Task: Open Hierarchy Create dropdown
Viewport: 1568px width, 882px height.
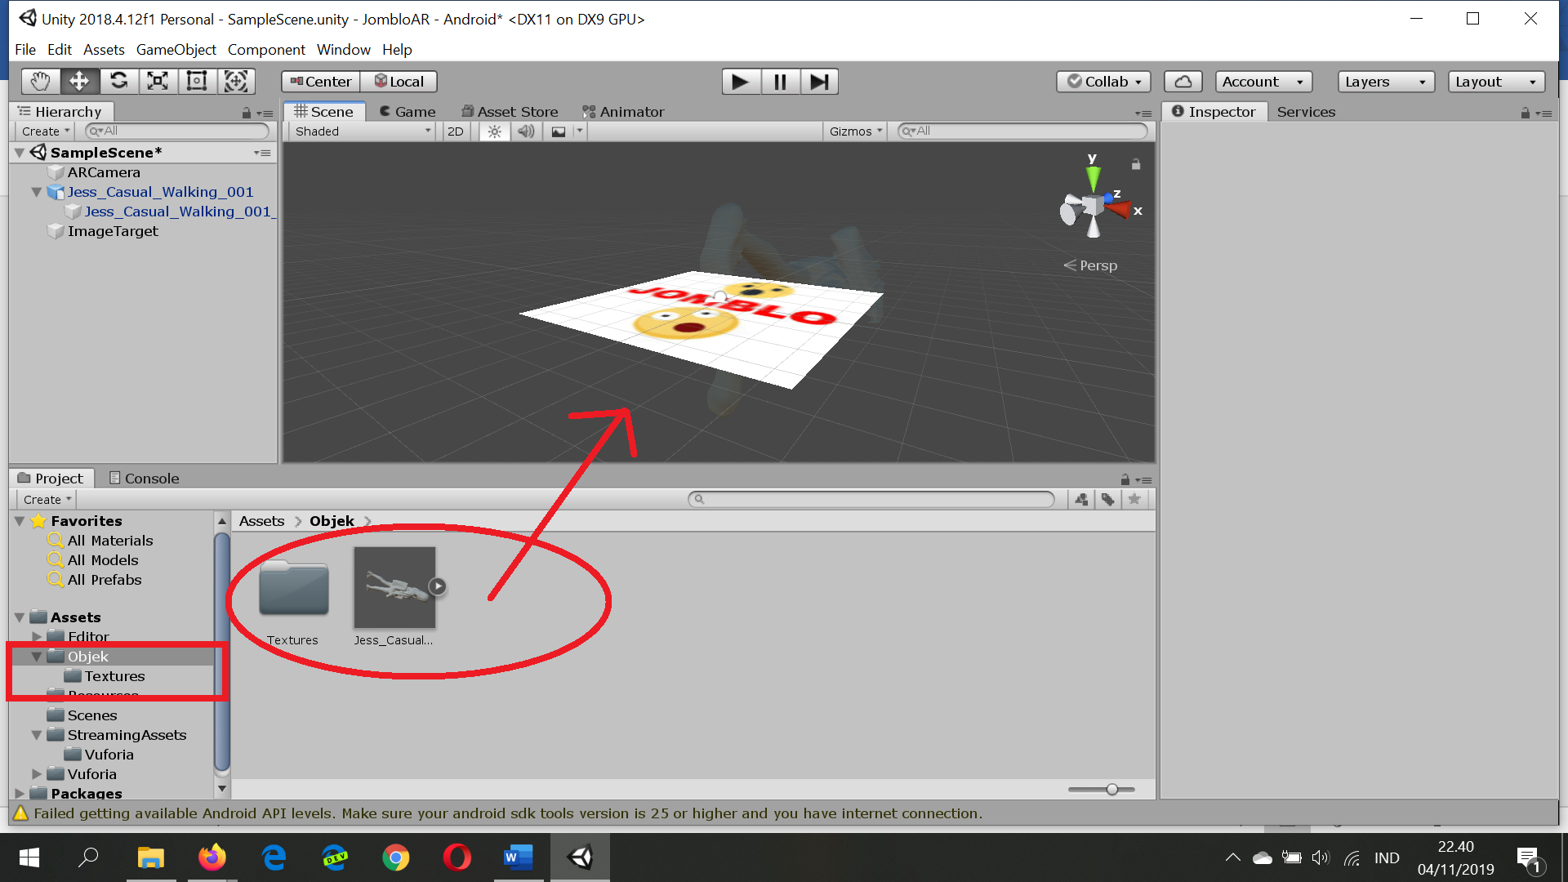Action: pos(45,131)
